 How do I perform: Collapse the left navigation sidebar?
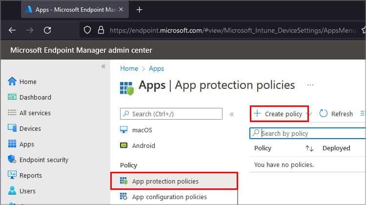click(x=103, y=66)
